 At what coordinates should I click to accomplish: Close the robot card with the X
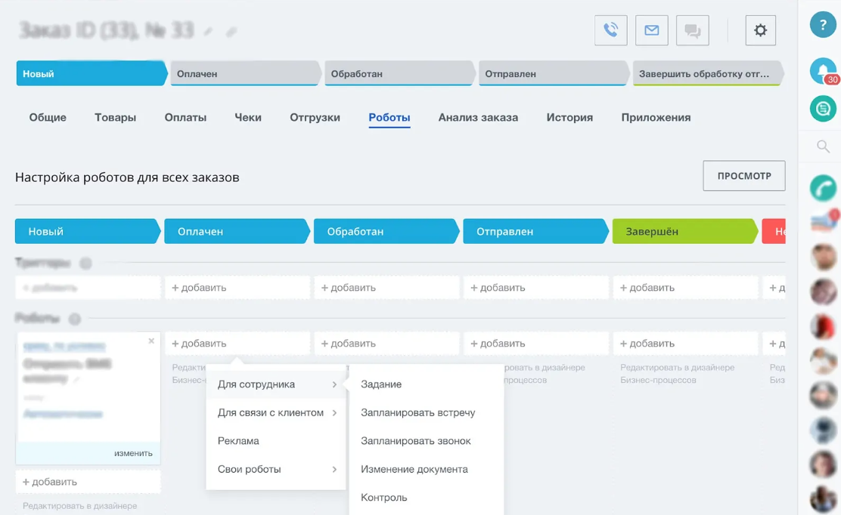[x=151, y=341]
